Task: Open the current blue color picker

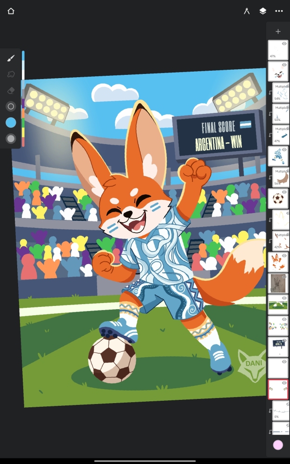Action: 11,123
